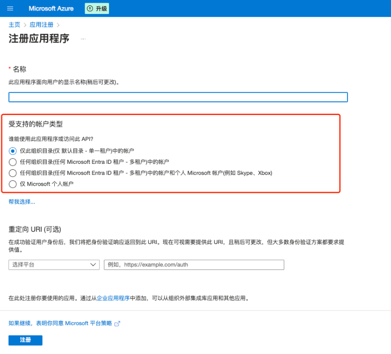
Task: Open the 帮我选择 help link
Action: point(22,202)
